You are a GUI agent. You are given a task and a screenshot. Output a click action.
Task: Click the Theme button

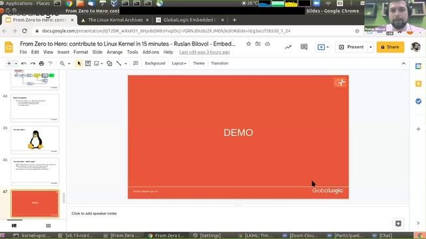(x=198, y=64)
